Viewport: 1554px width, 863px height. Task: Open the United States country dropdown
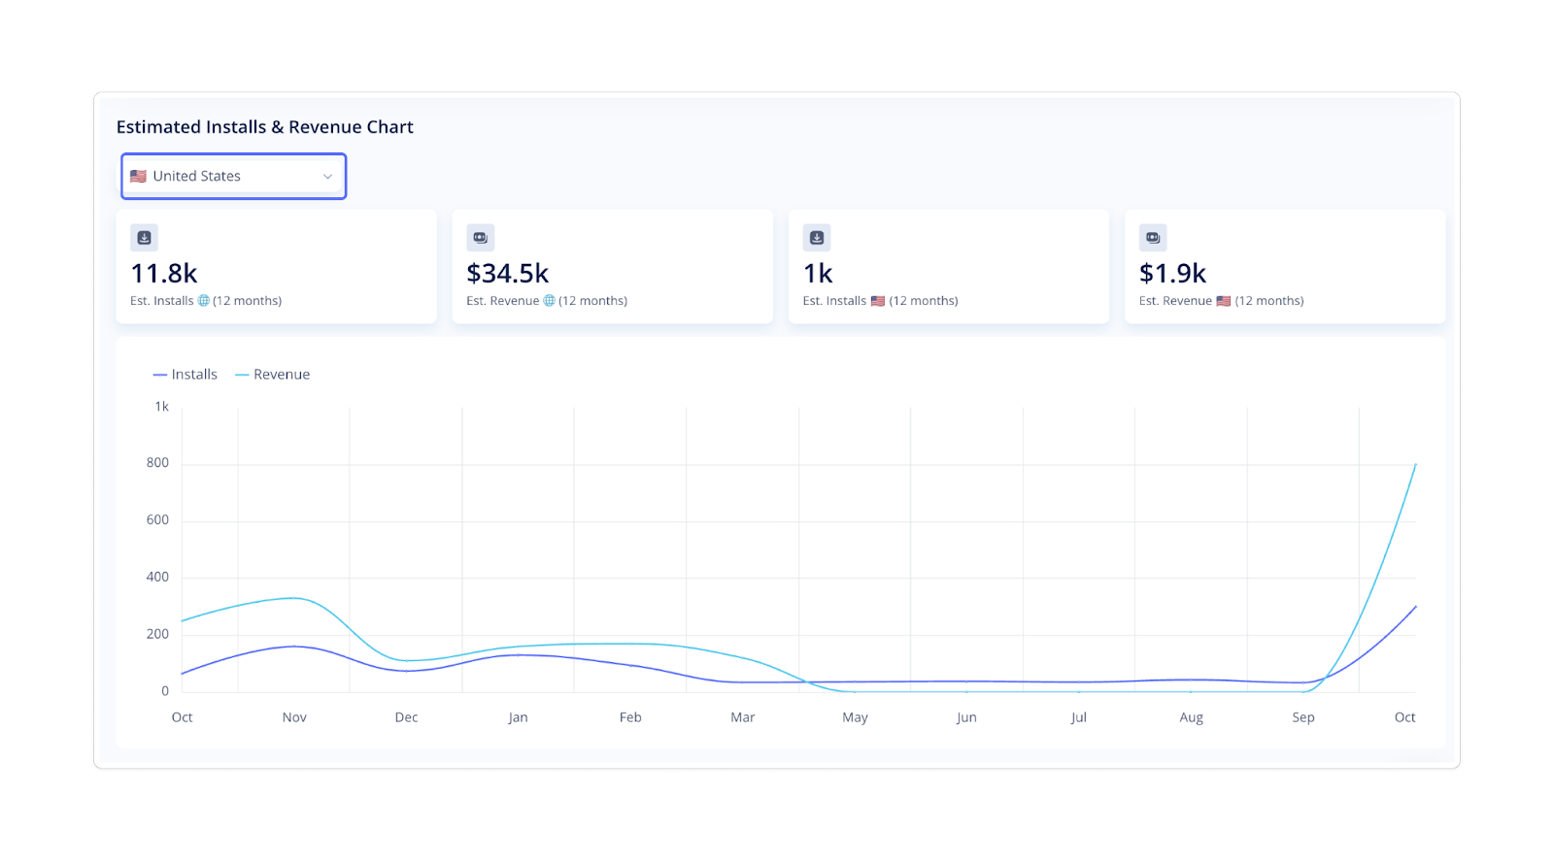coord(233,176)
